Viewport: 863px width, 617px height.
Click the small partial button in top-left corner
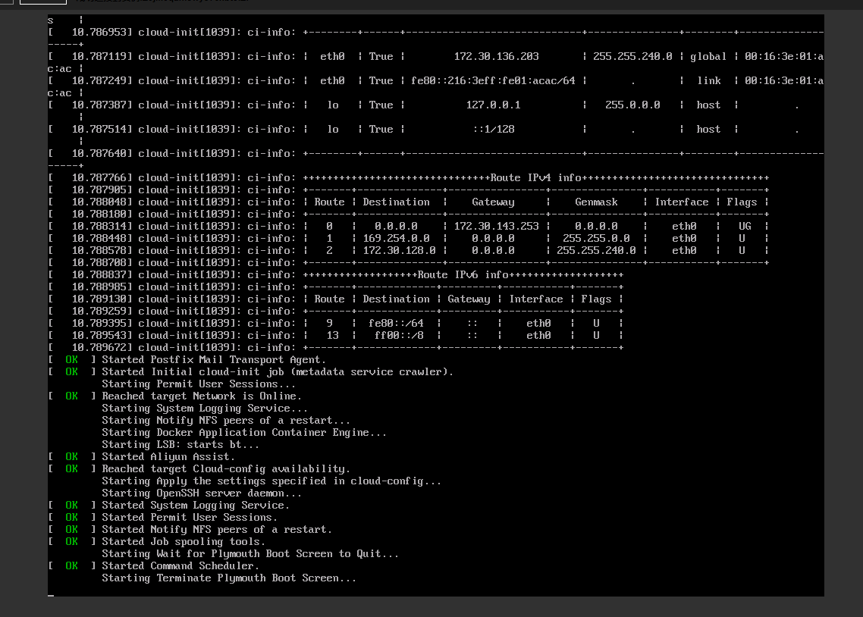pyautogui.click(x=6, y=2)
